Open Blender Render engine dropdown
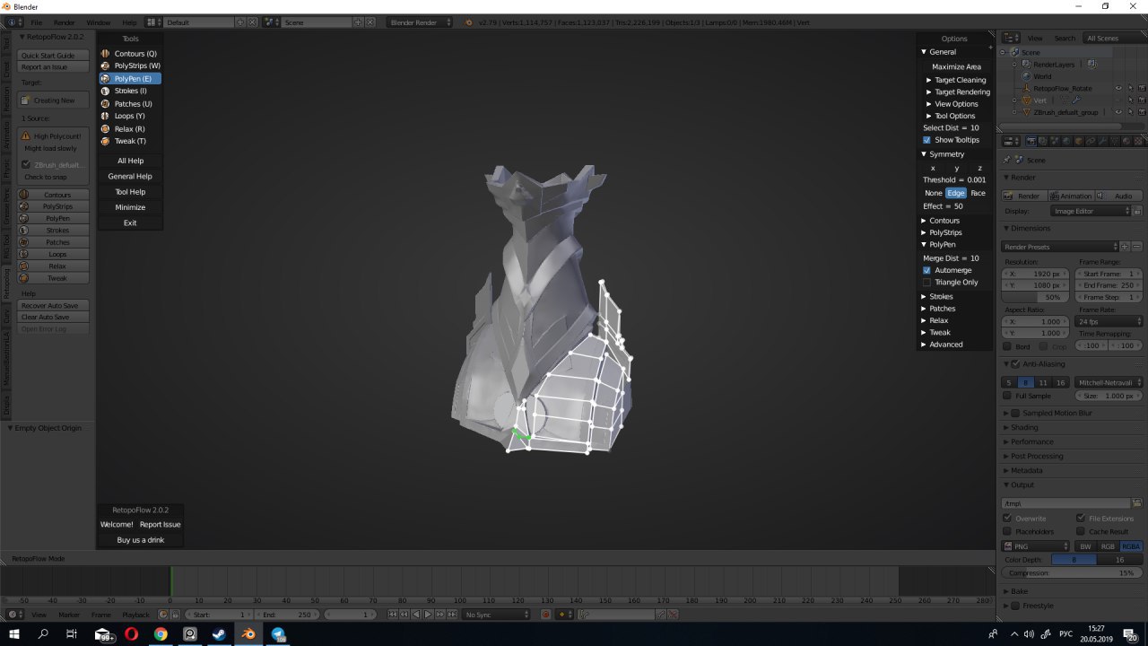1148x646 pixels. click(421, 22)
